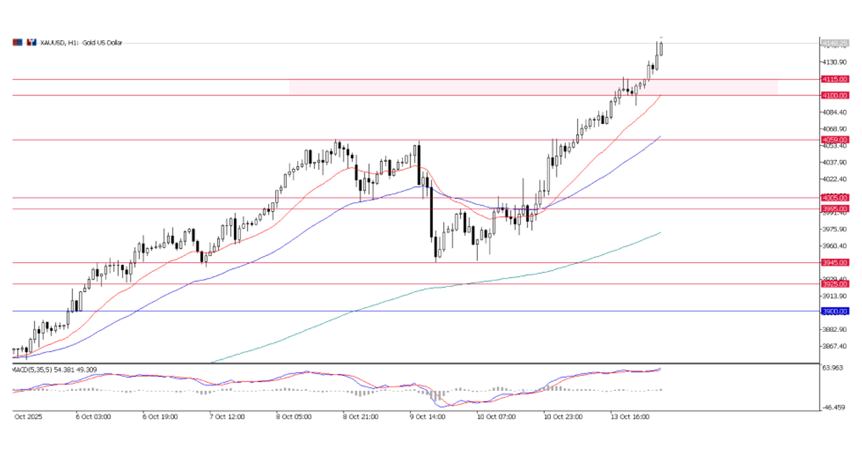Image resolution: width=862 pixels, height=457 pixels.
Task: Select the 3925.00 price level label
Action: 835,284
